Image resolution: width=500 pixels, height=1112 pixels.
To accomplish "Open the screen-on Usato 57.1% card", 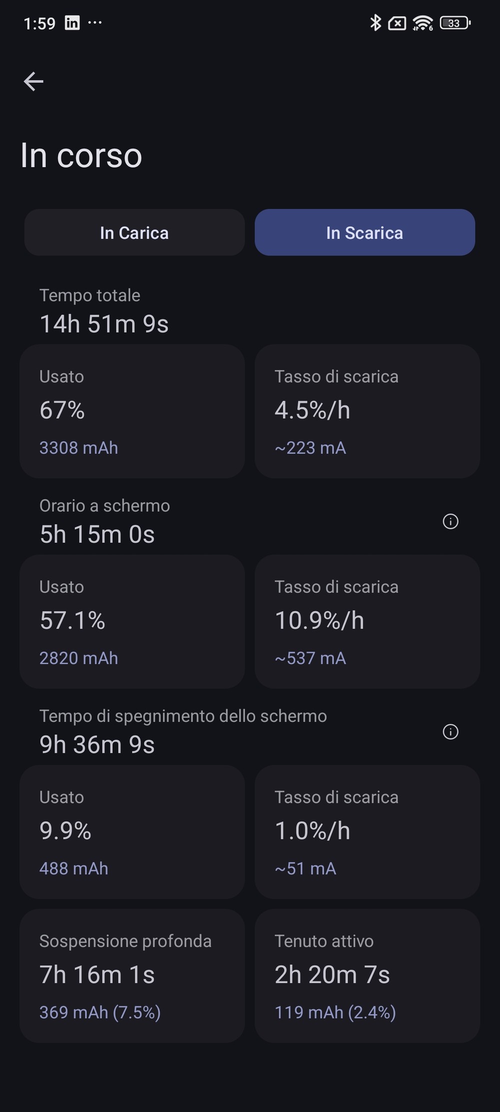I will click(x=132, y=621).
